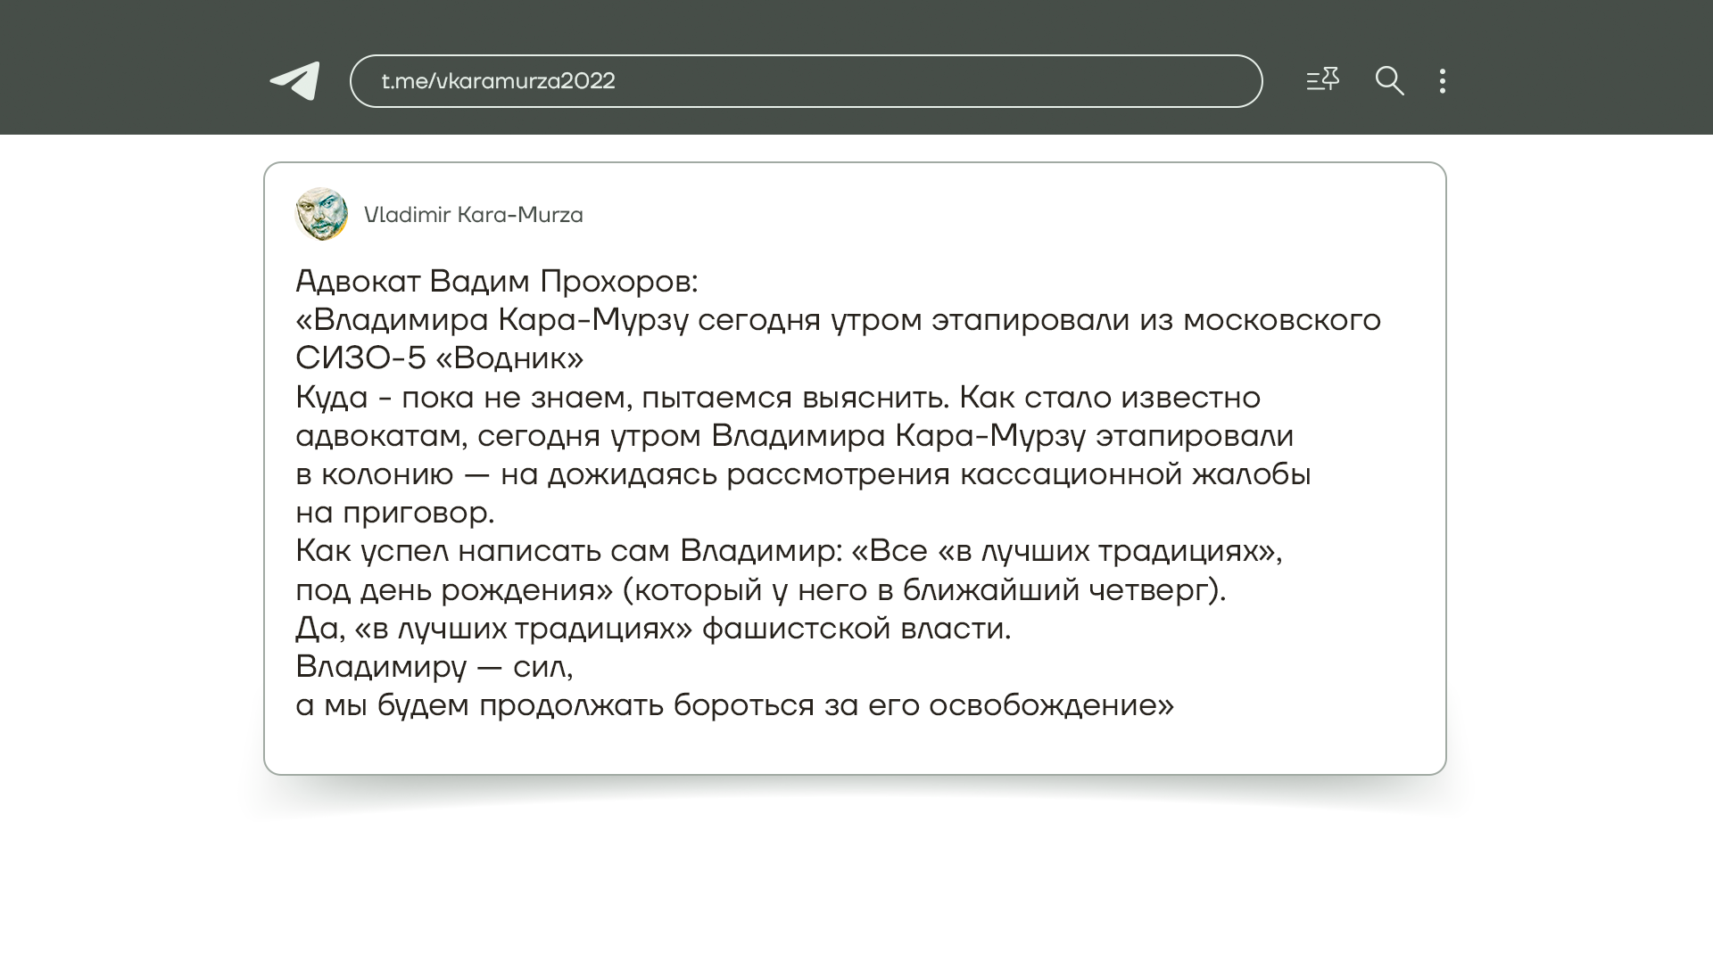Open the three-dot more options menu
The height and width of the screenshot is (963, 1713).
[x=1443, y=81]
